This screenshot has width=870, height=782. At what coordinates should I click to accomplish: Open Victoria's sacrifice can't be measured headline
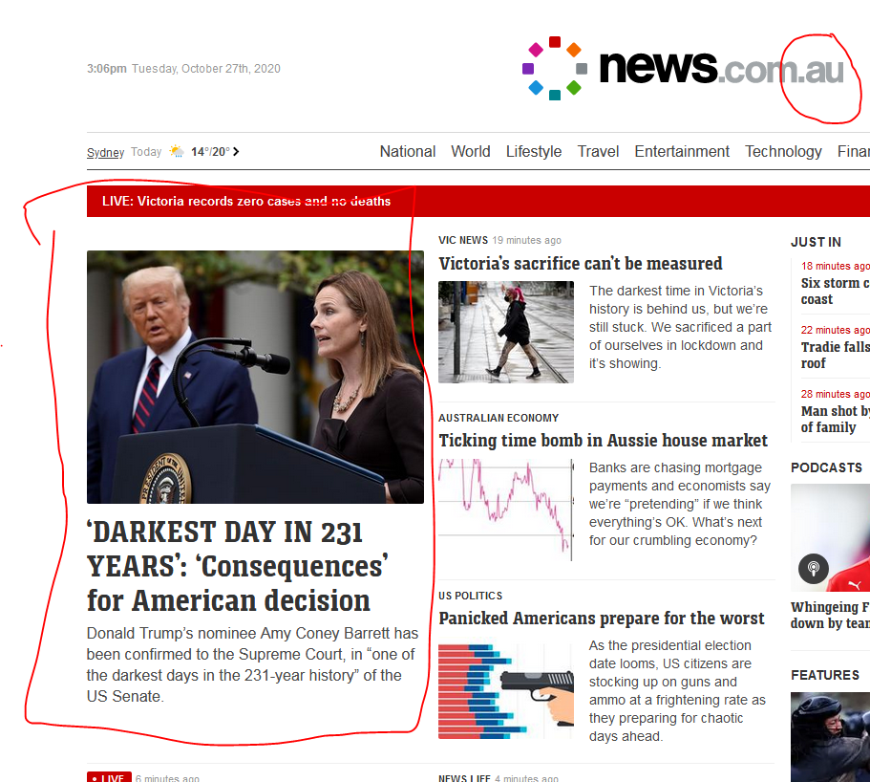click(x=581, y=263)
